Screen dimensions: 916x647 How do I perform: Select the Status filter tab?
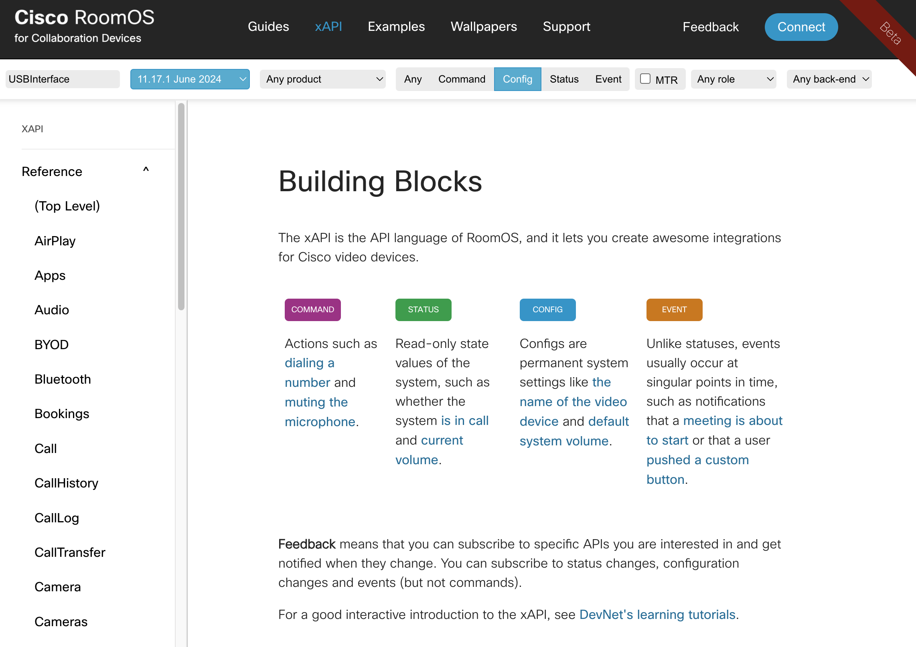coord(564,79)
